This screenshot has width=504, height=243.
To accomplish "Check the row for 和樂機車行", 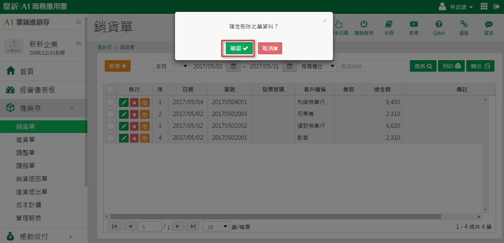I will [x=110, y=102].
